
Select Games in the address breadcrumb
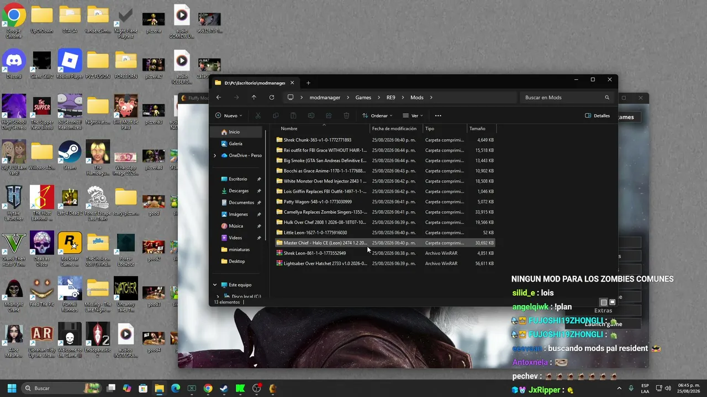363,98
